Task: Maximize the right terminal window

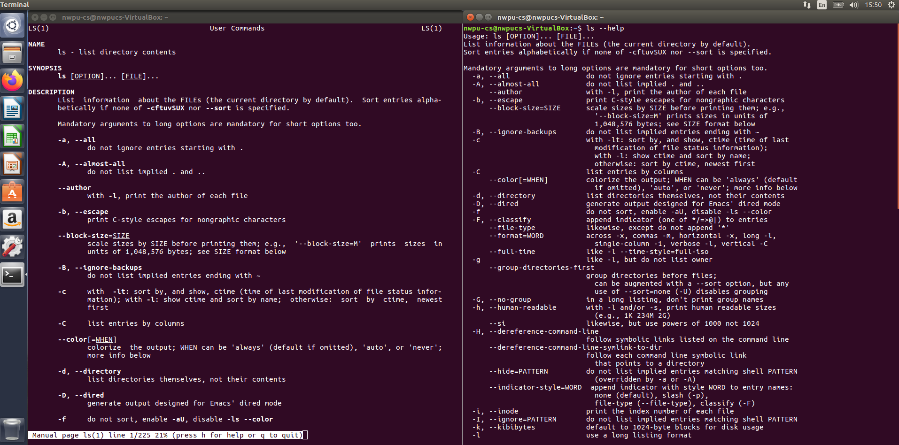Action: tap(488, 17)
